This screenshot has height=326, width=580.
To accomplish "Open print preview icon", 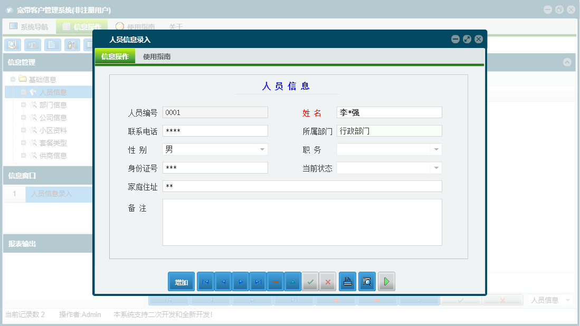I will tap(366, 281).
